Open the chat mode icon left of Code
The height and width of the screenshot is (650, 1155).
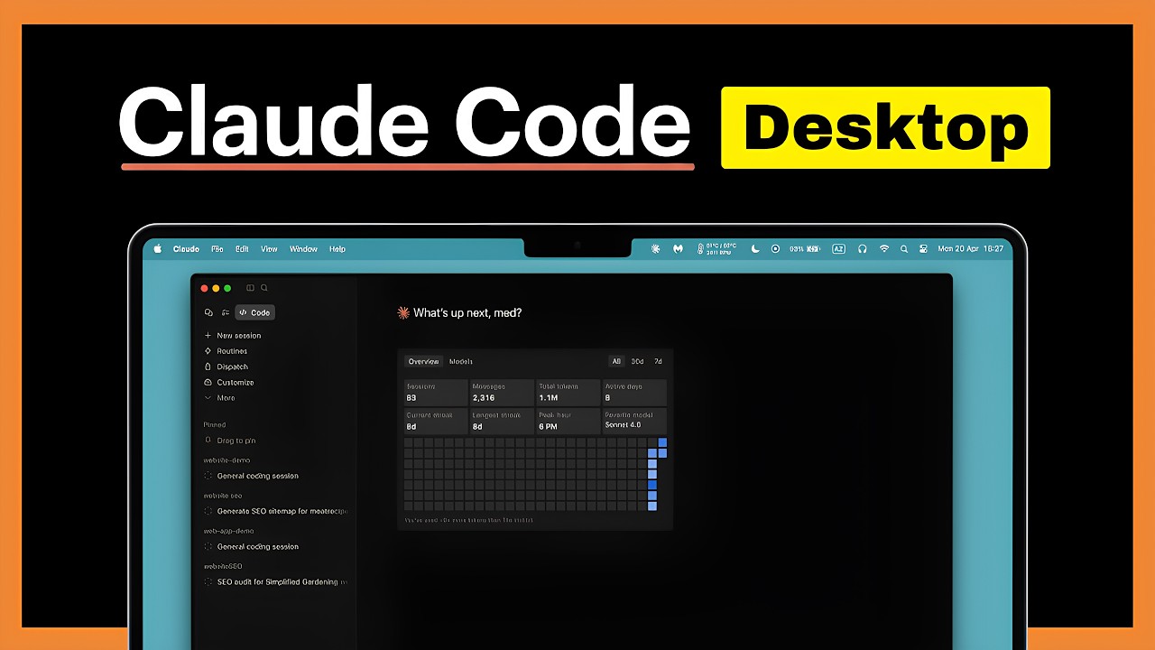tap(208, 312)
